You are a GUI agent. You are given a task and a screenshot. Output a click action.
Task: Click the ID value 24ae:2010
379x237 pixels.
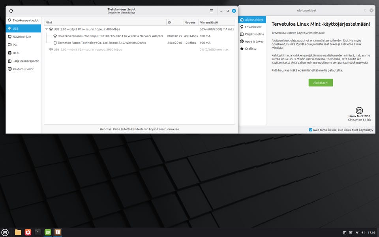pyautogui.click(x=174, y=43)
